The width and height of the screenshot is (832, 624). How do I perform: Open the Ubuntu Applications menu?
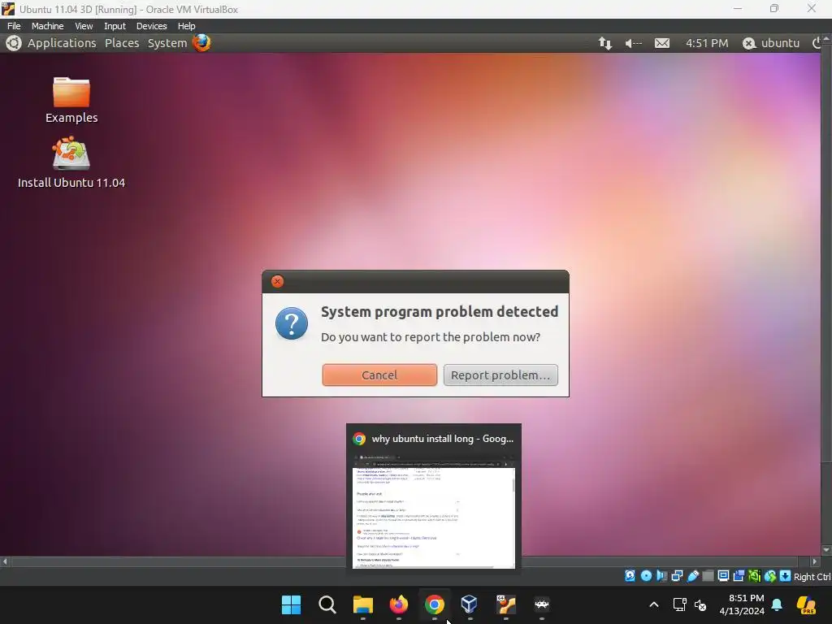coord(62,43)
